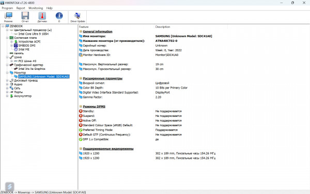Launch the Driver Update tool icon
Screen dimensions: 310x194
tap(78, 17)
